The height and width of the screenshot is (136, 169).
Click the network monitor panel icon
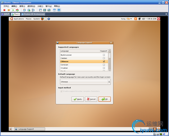140,19
